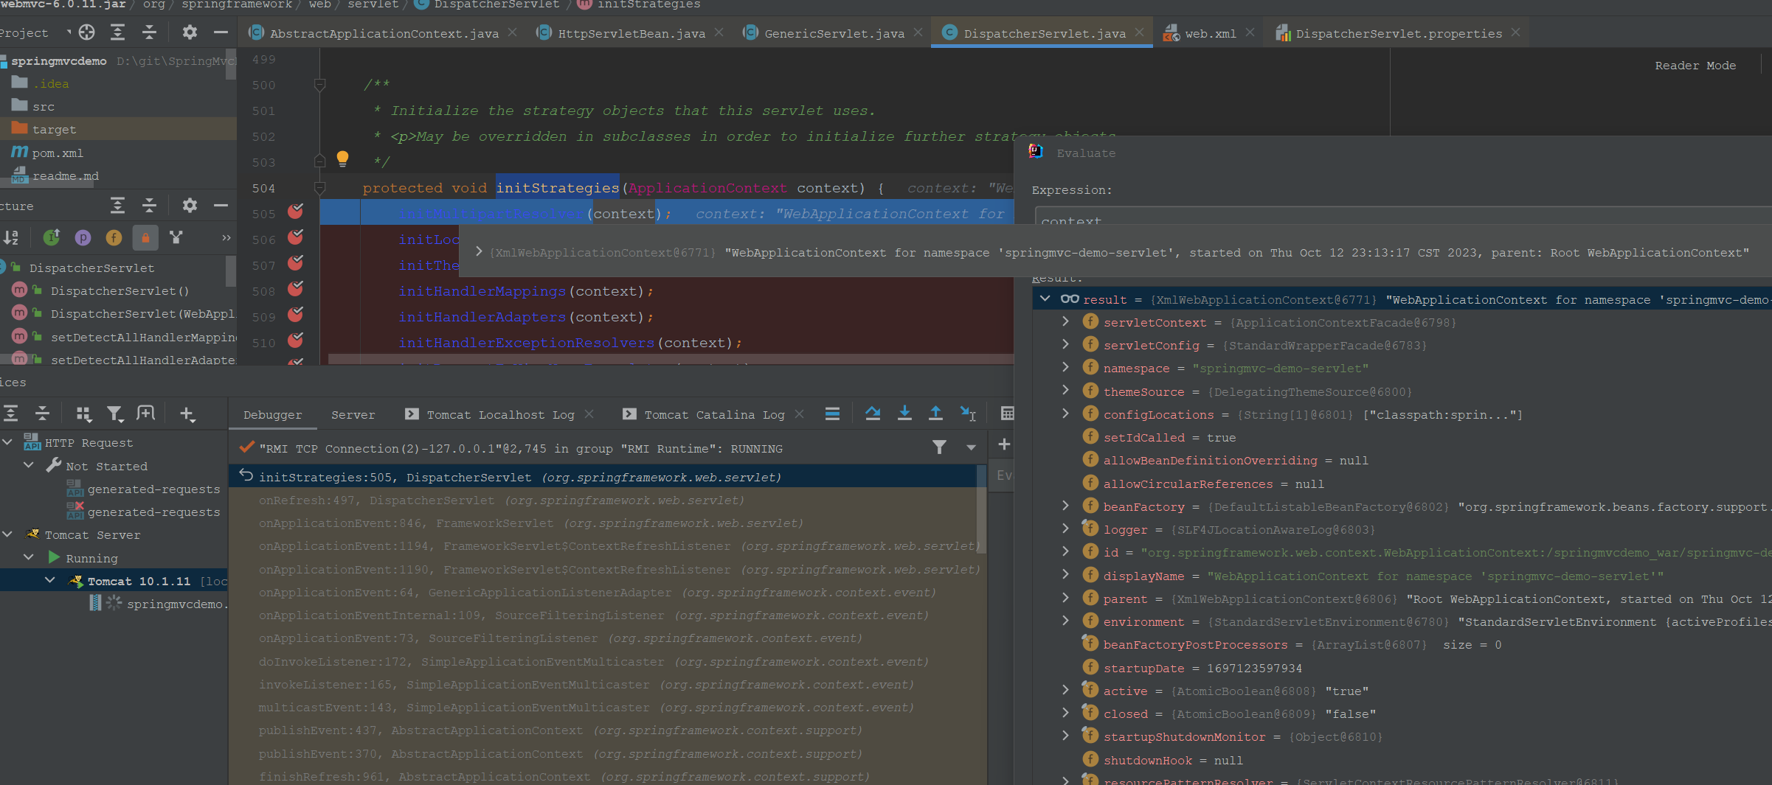Open the Tomcat Catalina Log tab
Screen dimensions: 1772x785
coord(714,415)
